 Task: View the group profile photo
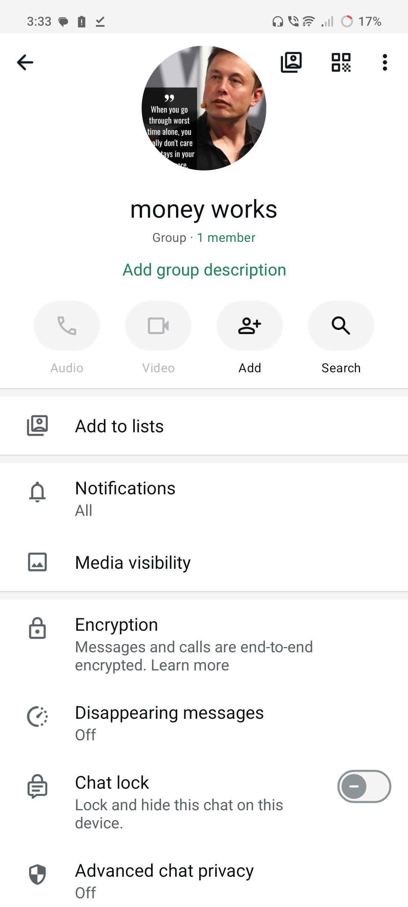[x=204, y=108]
